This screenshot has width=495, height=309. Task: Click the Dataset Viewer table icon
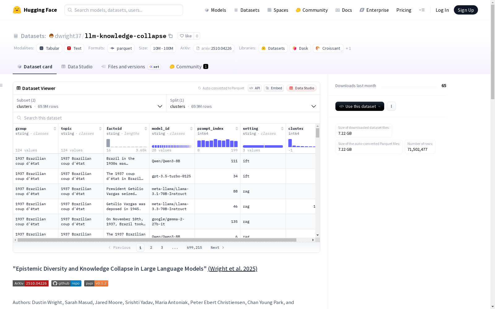point(19,88)
